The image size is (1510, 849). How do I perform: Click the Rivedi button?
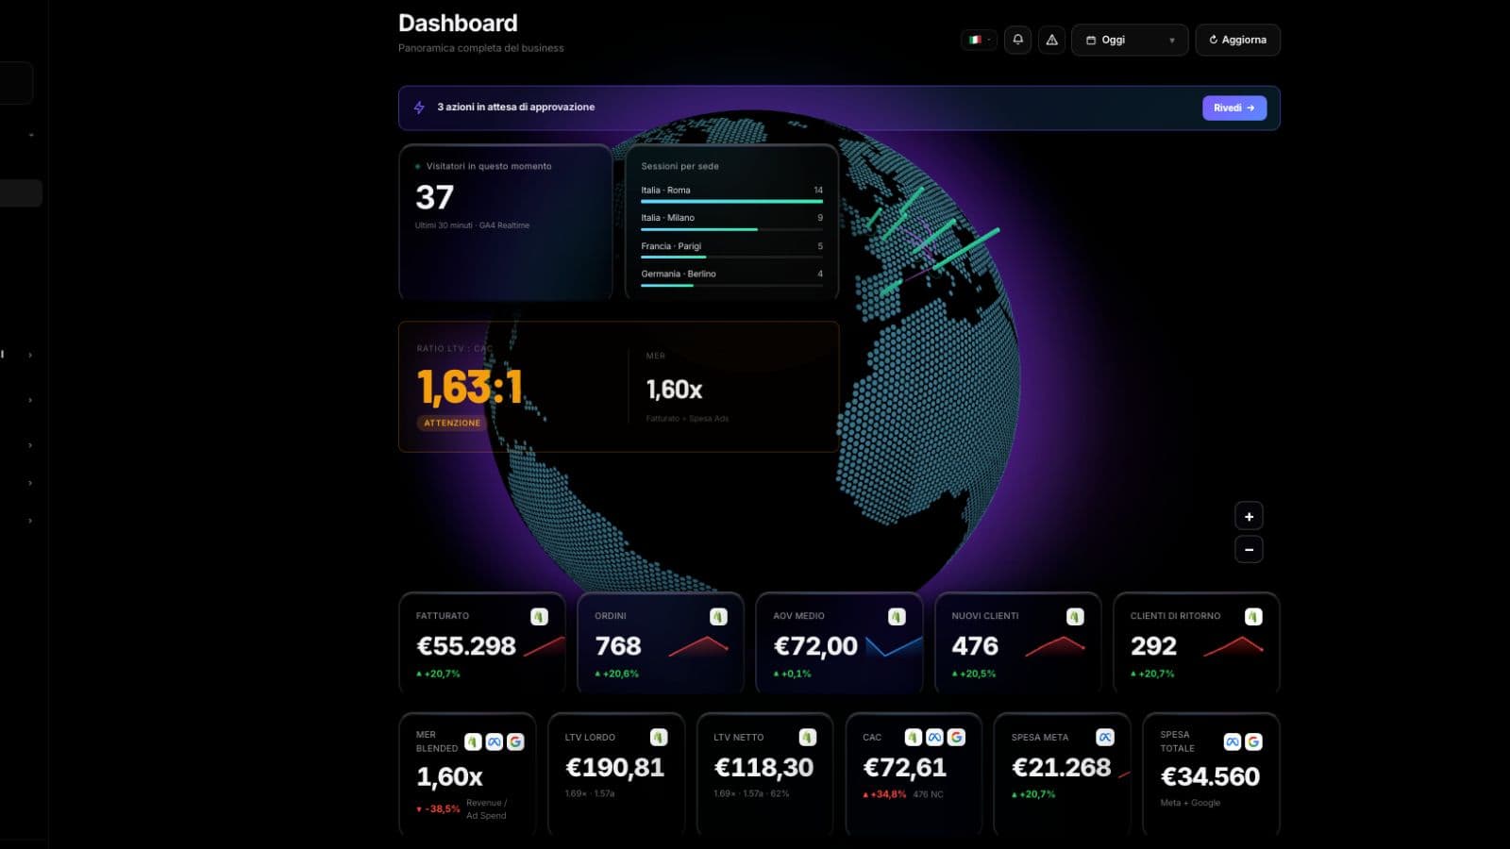(1234, 108)
